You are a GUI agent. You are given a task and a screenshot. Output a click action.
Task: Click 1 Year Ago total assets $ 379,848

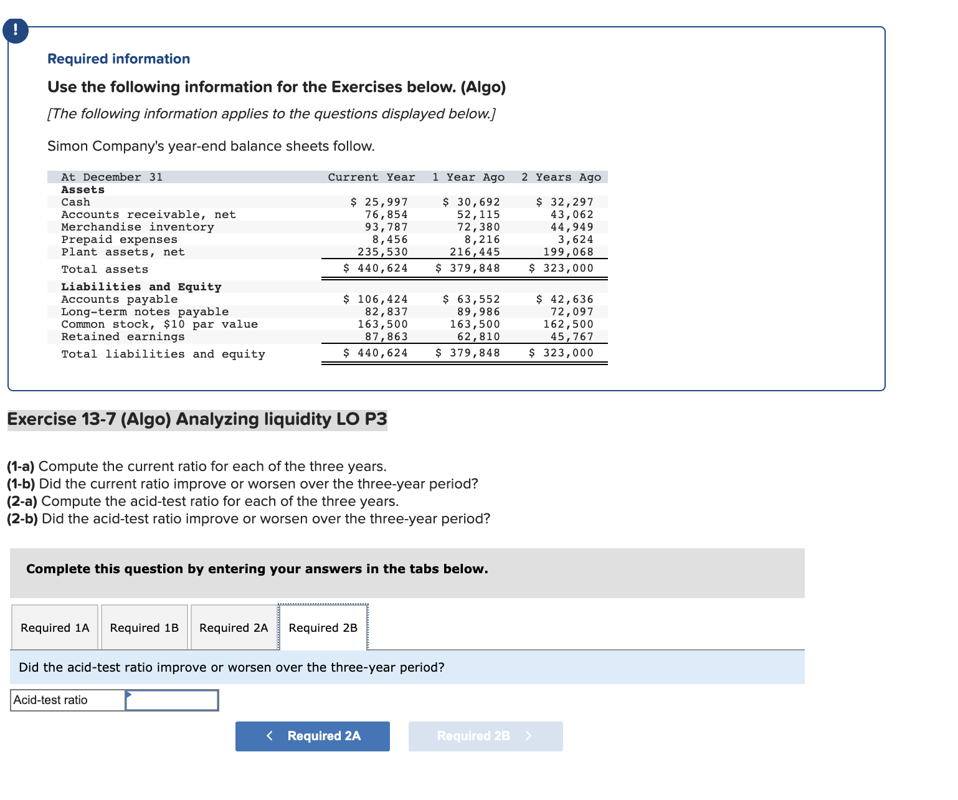coord(467,268)
